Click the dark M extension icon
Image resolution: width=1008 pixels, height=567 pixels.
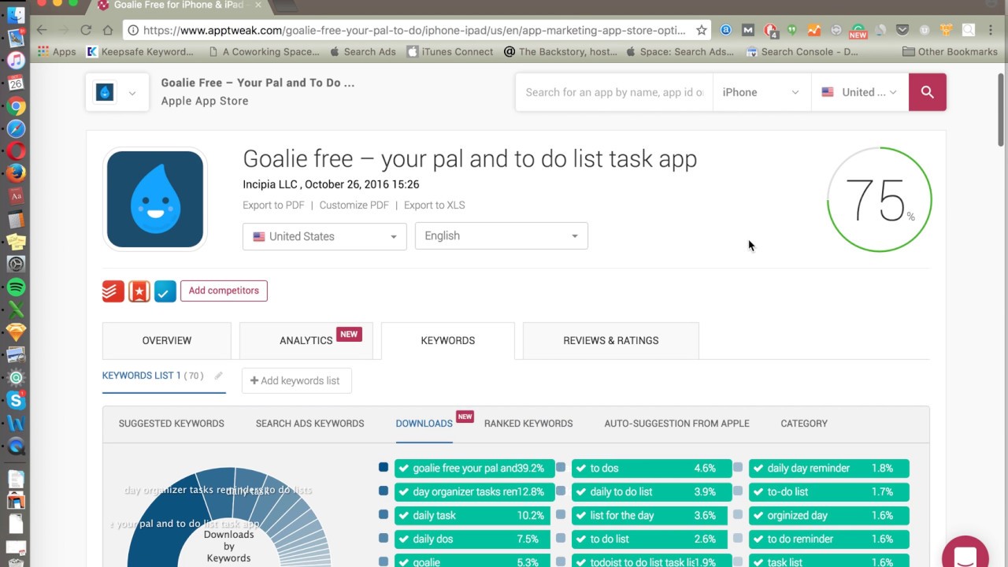(x=748, y=30)
